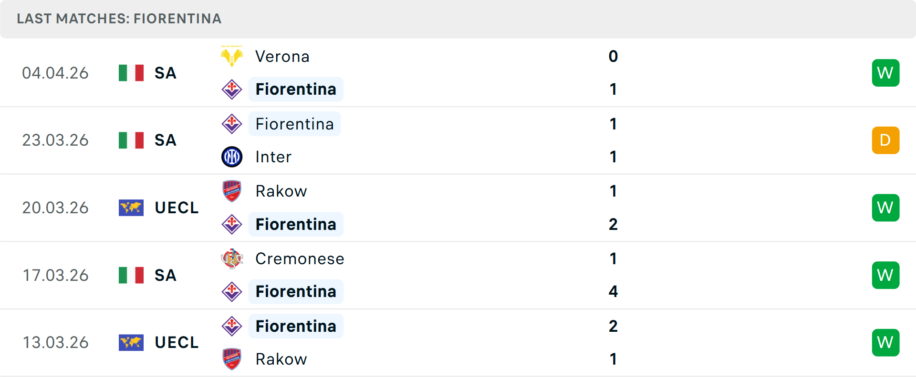
Task: Select the Rakow crest in the UECL match
Action: [232, 191]
